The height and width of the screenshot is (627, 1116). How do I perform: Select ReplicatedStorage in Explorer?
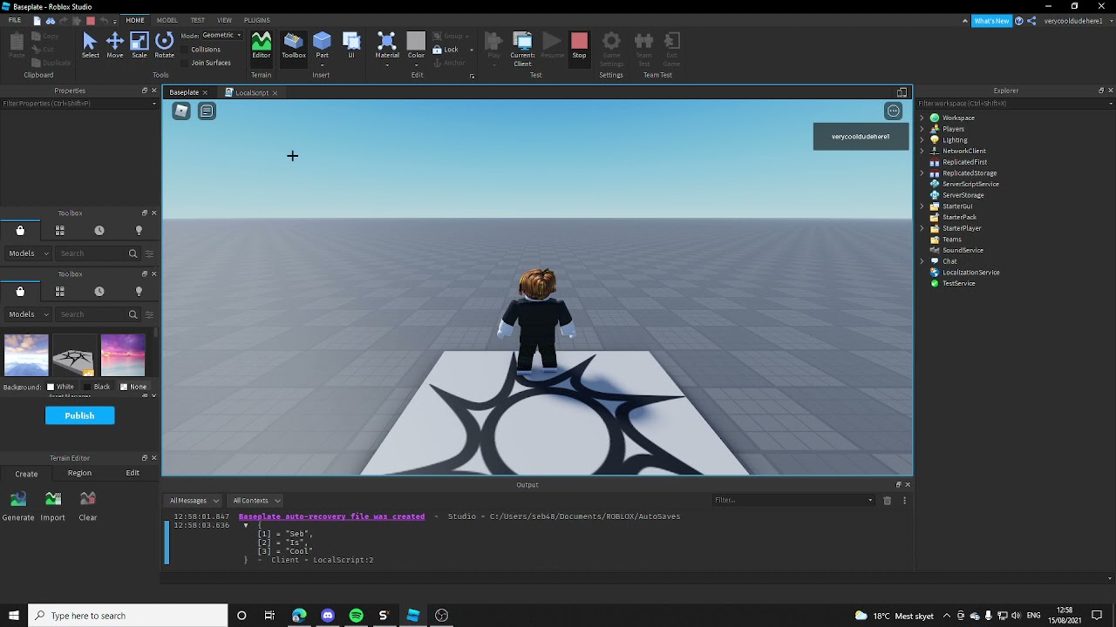pos(969,173)
